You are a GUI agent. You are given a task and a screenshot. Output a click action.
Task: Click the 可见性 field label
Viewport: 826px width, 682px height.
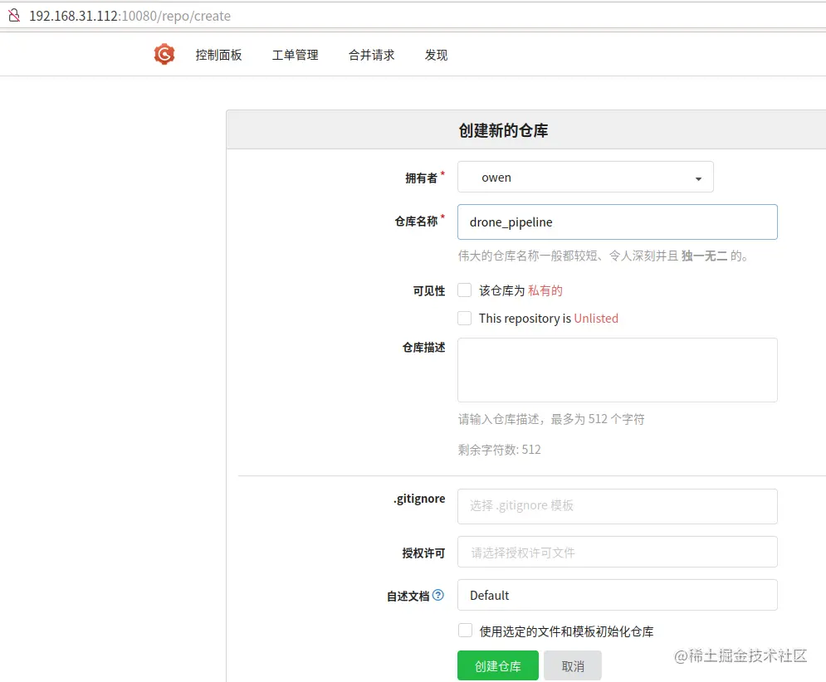pyautogui.click(x=429, y=290)
